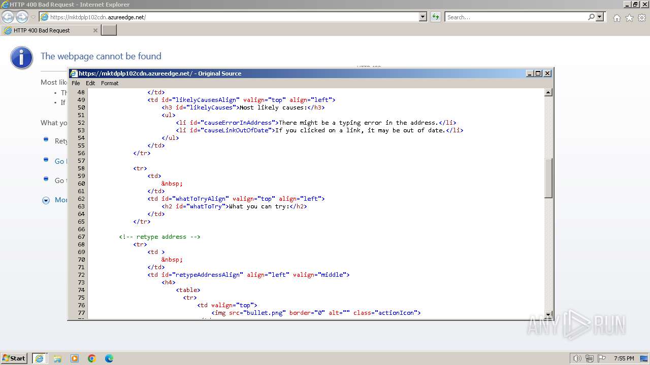The height and width of the screenshot is (365, 650).
Task: Open the media player taskbar icon
Action: pyautogui.click(x=75, y=358)
